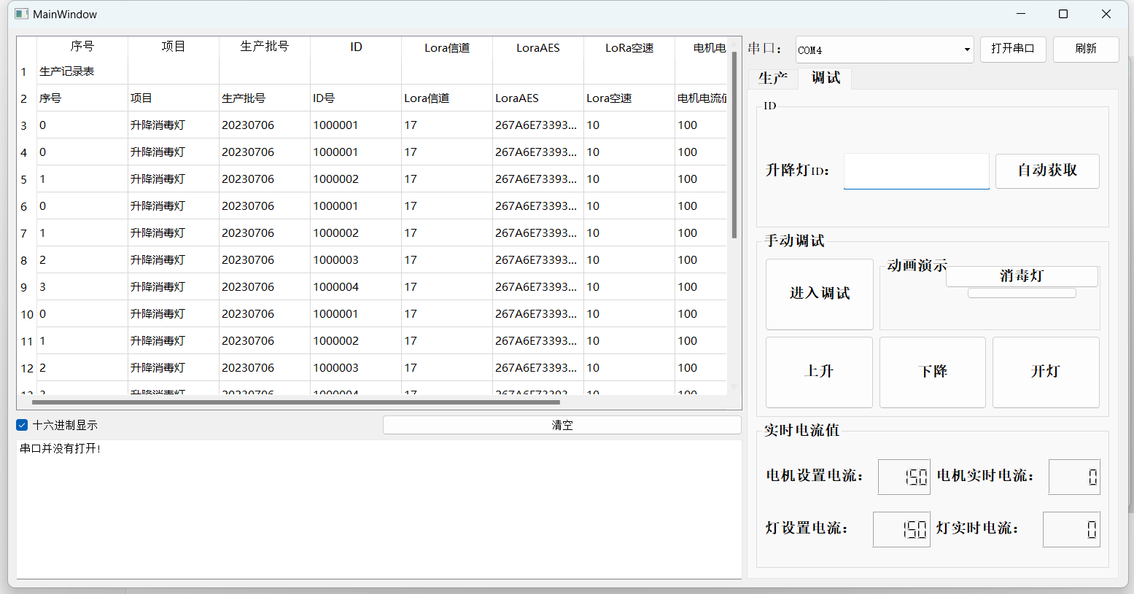Click the 清空 button to clear the log
This screenshot has height=594, width=1134.
[562, 425]
